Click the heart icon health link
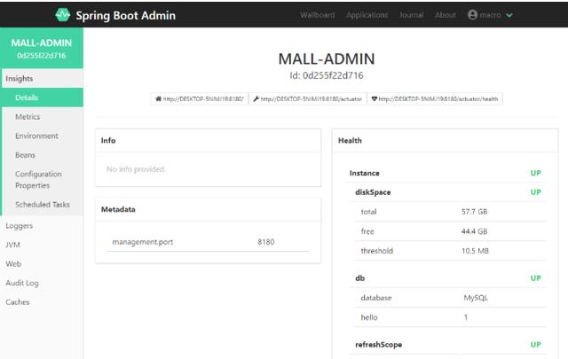568x359 pixels. coord(435,98)
